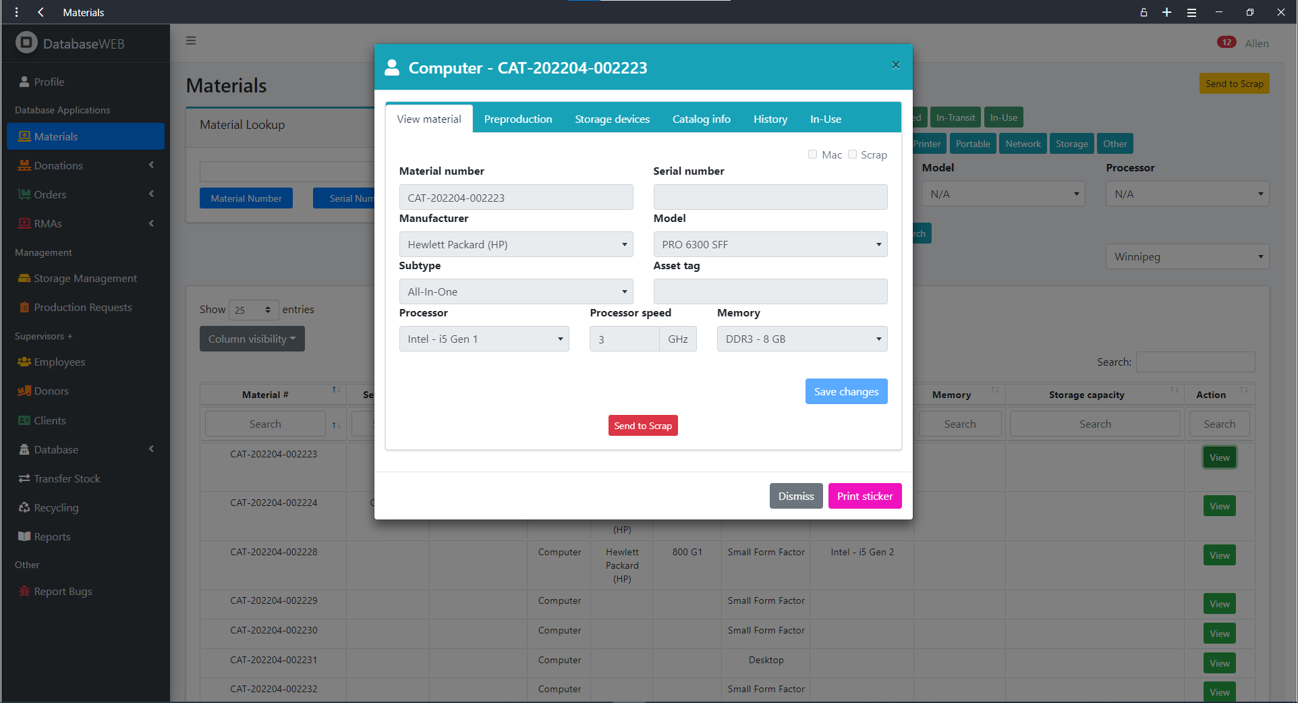Click the Orders cart icon
The image size is (1298, 703).
point(24,194)
